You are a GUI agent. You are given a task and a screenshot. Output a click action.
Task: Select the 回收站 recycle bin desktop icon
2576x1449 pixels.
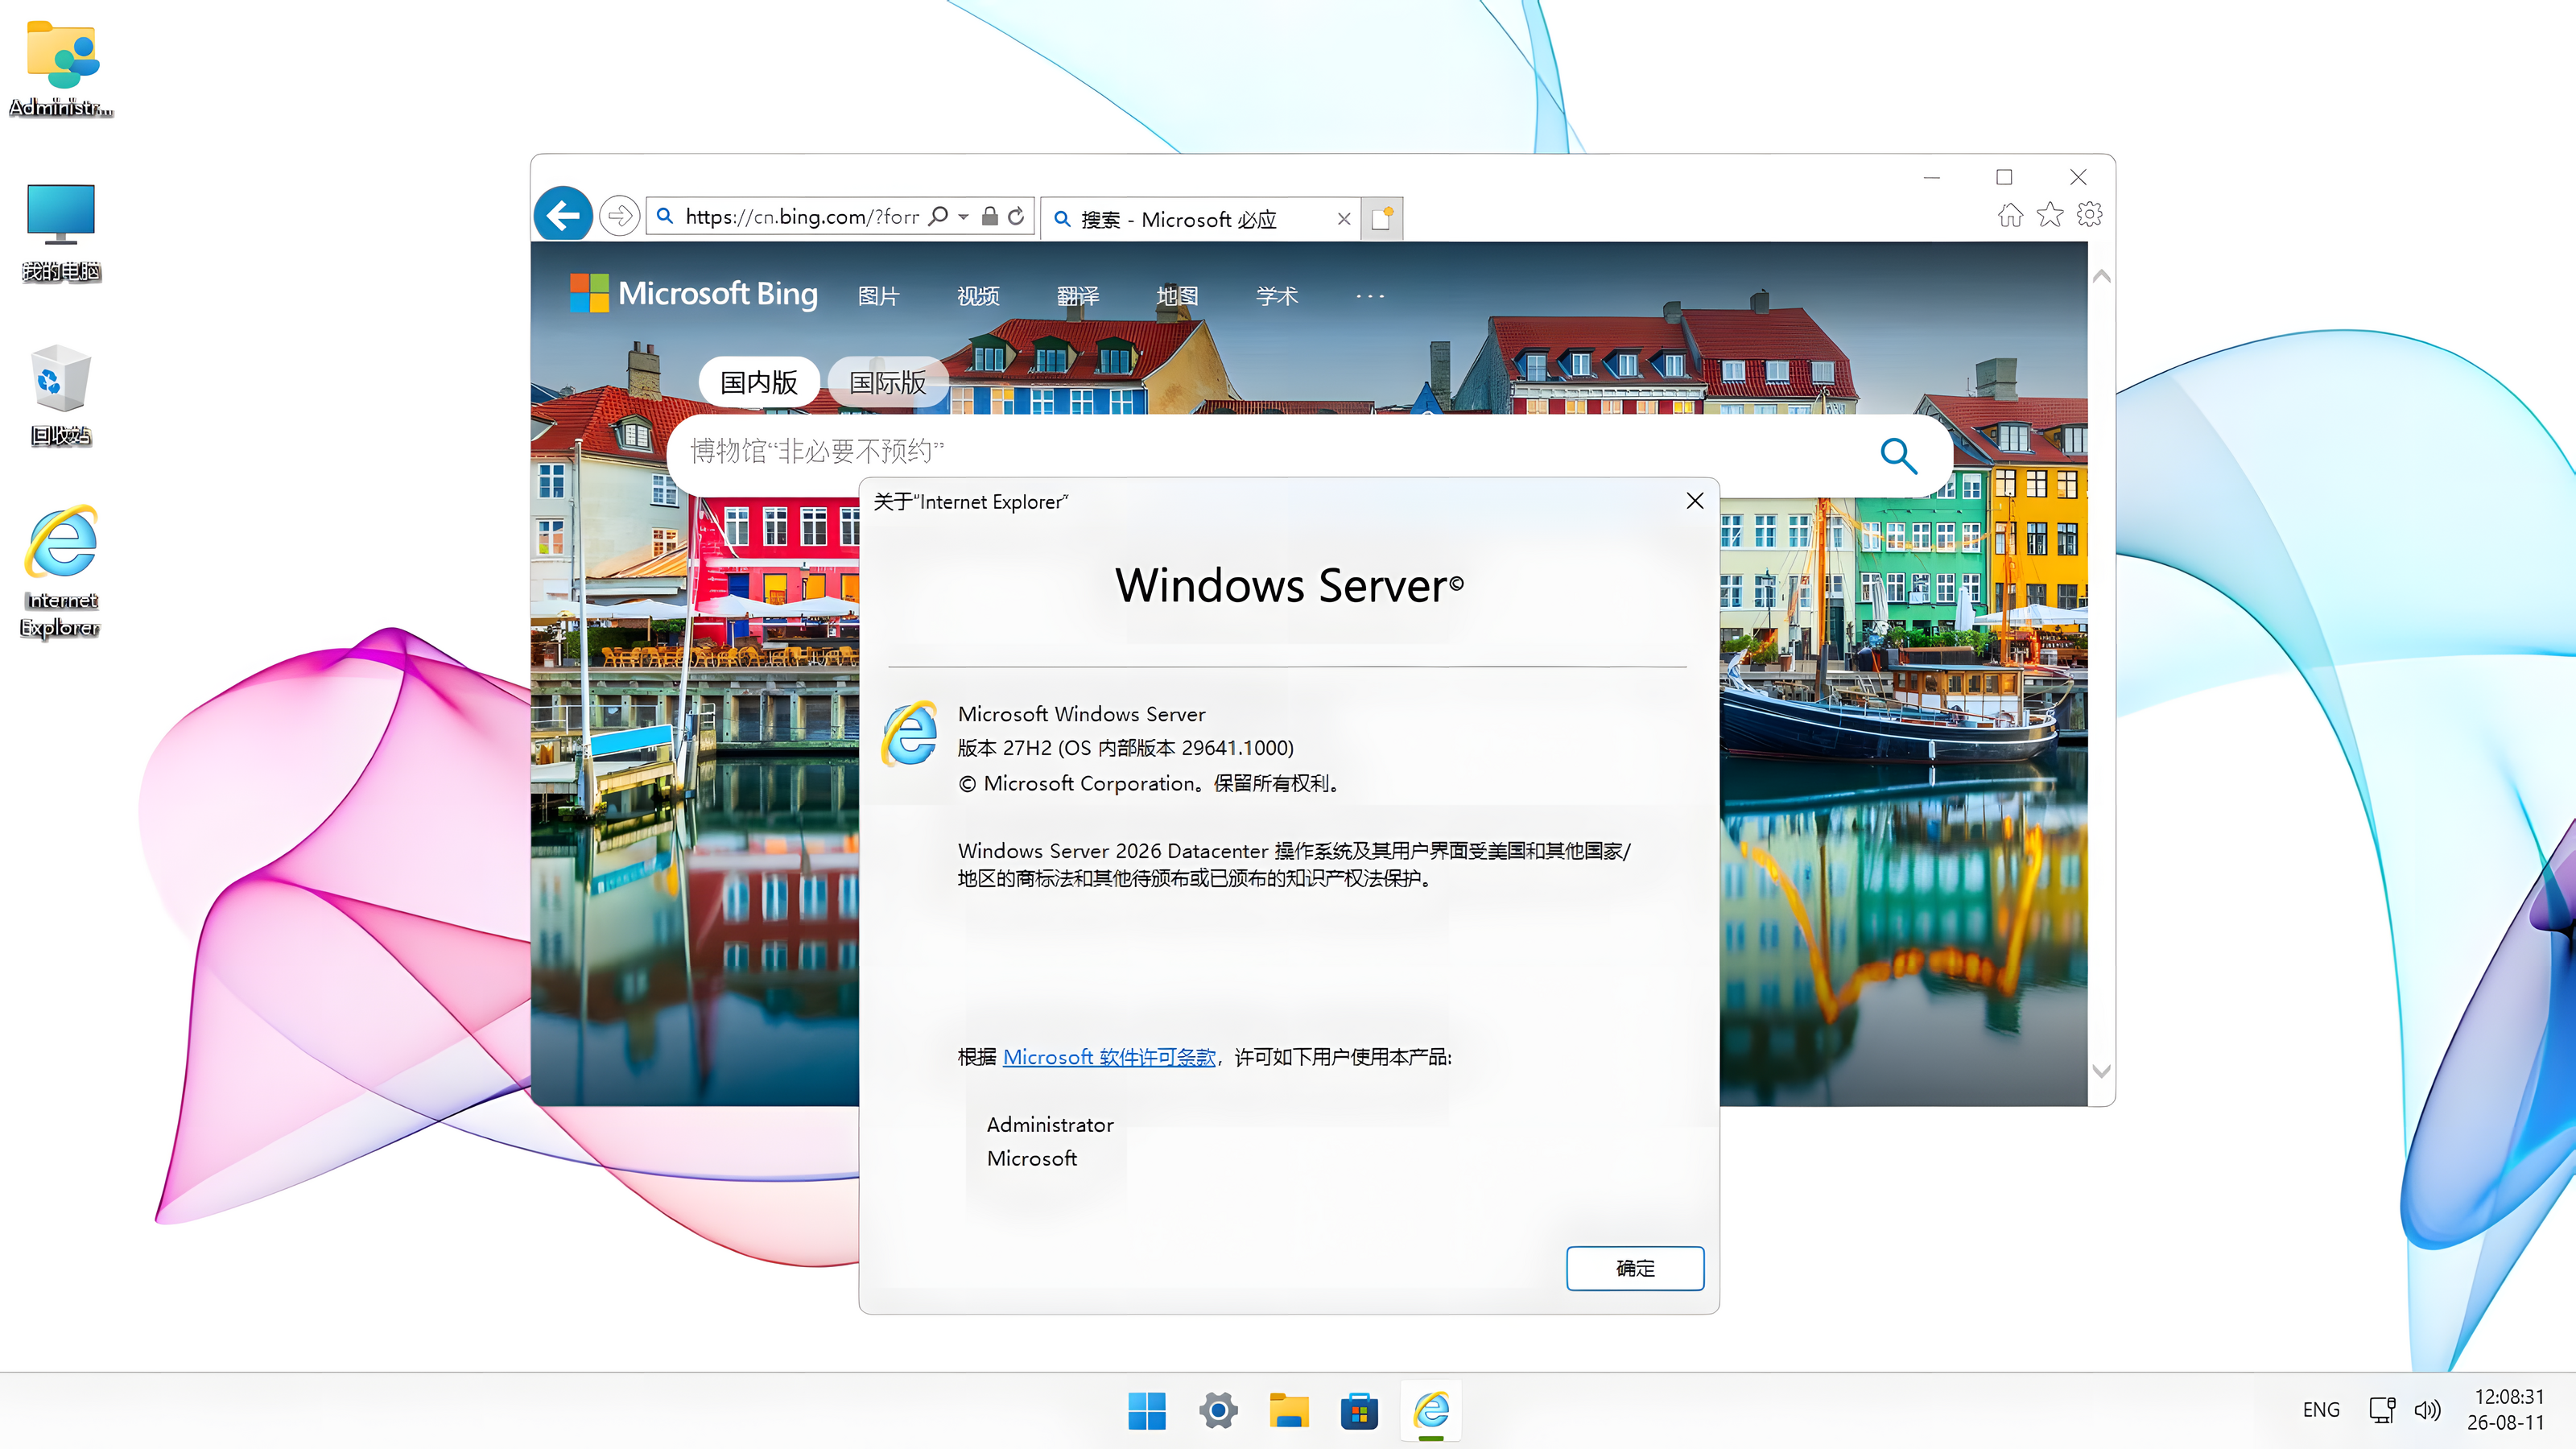(x=61, y=396)
